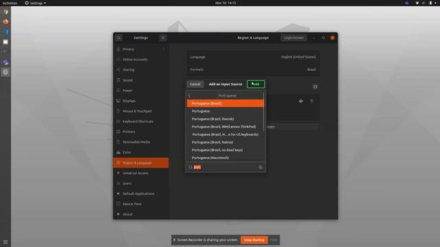Select Sharing in sidebar
440x247 pixels.
tap(141, 70)
